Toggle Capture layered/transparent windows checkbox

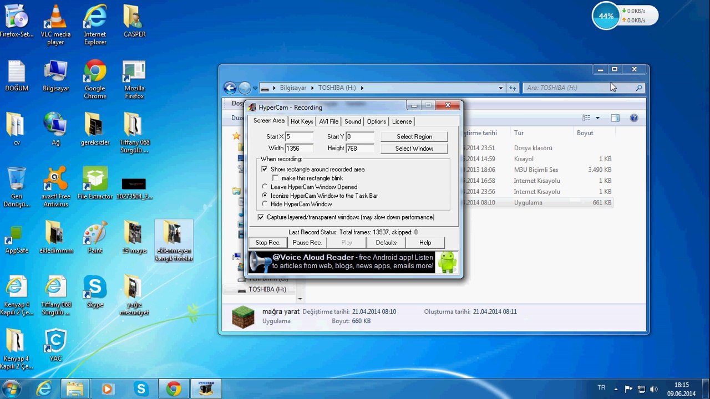(261, 217)
